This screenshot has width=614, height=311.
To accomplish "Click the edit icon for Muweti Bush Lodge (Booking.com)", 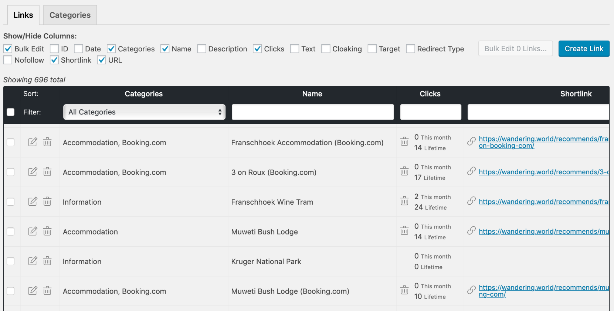I will [x=33, y=291].
